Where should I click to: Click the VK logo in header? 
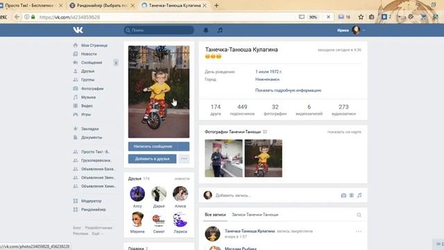coord(78,30)
